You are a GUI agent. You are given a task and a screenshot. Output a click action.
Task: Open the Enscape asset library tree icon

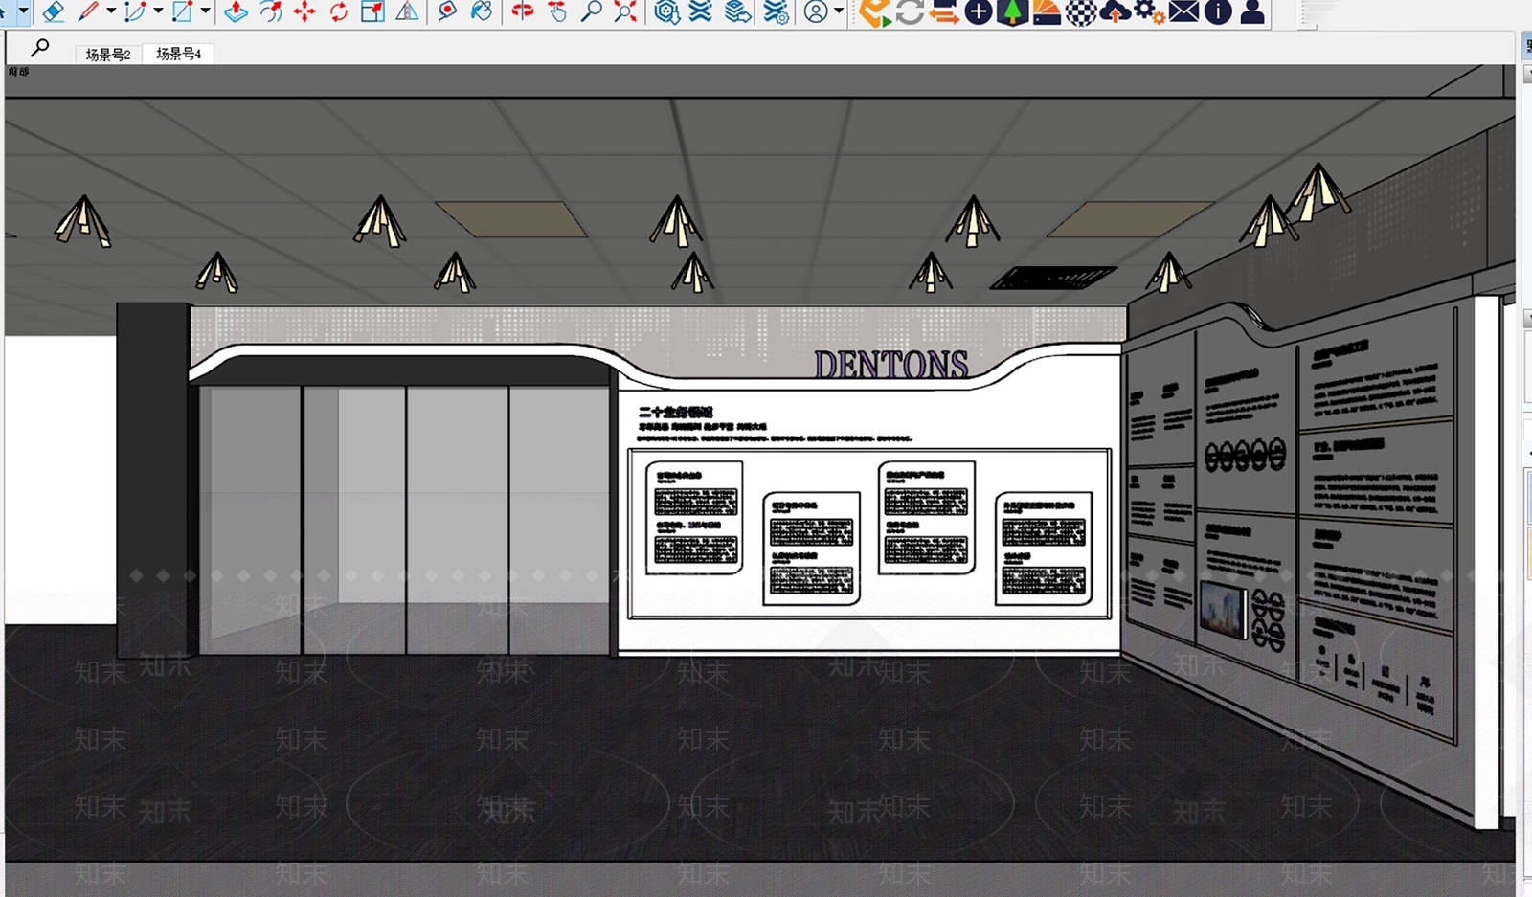(1012, 11)
